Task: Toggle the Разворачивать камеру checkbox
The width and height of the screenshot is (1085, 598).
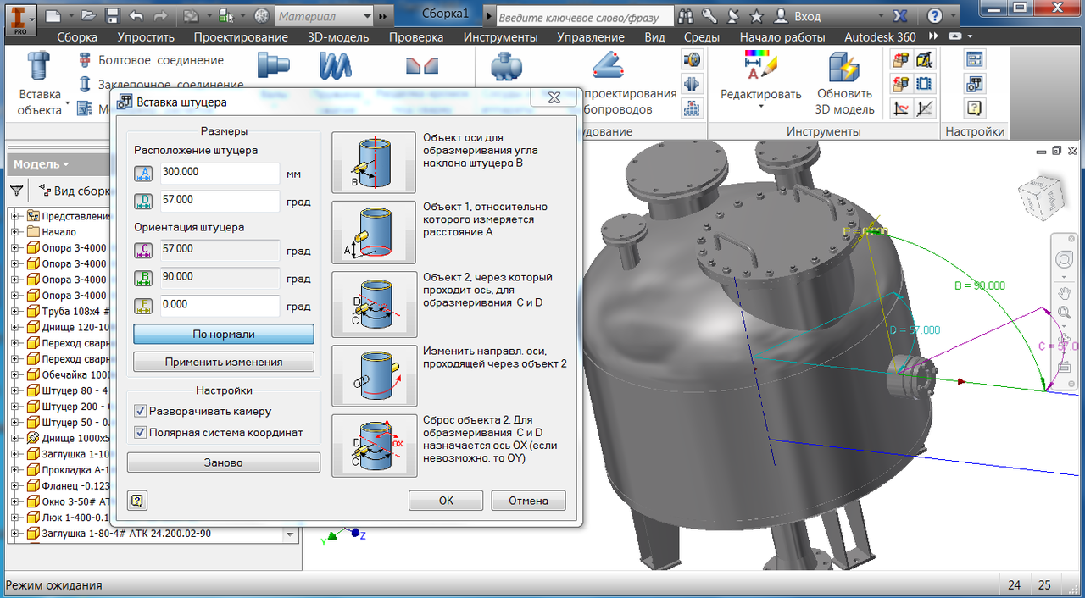Action: point(141,411)
